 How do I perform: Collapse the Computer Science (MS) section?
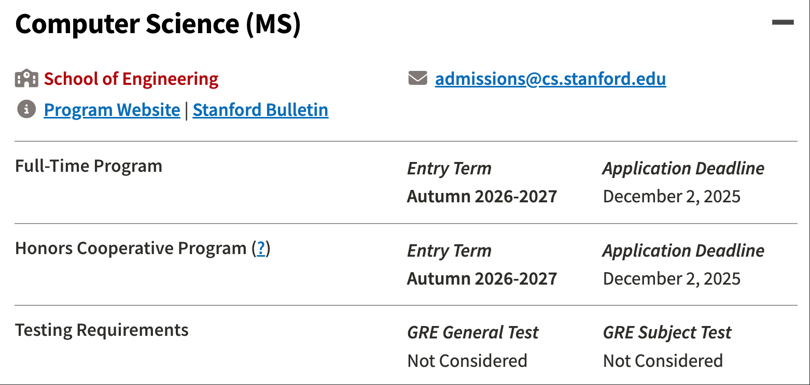(x=783, y=22)
